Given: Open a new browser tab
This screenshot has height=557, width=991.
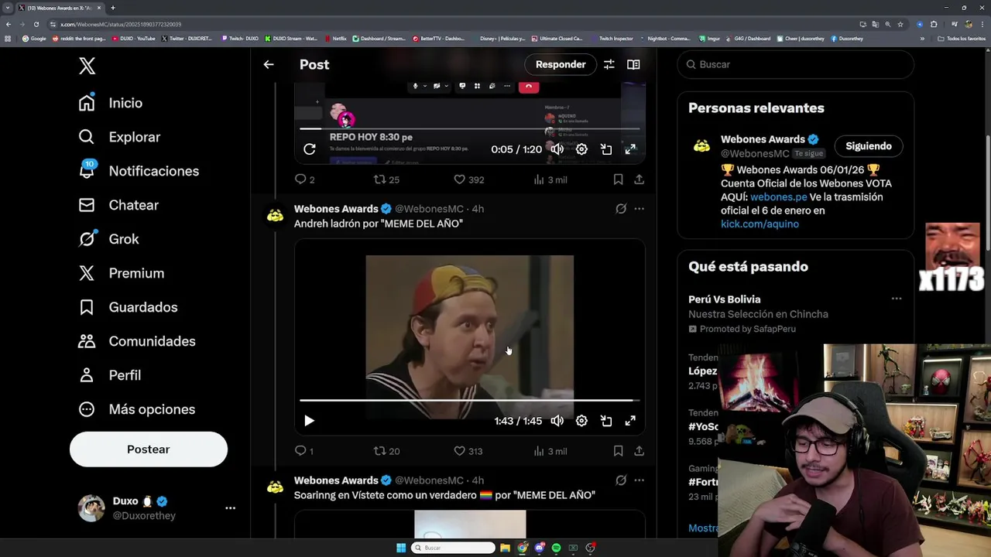Looking at the screenshot, I should [x=113, y=8].
